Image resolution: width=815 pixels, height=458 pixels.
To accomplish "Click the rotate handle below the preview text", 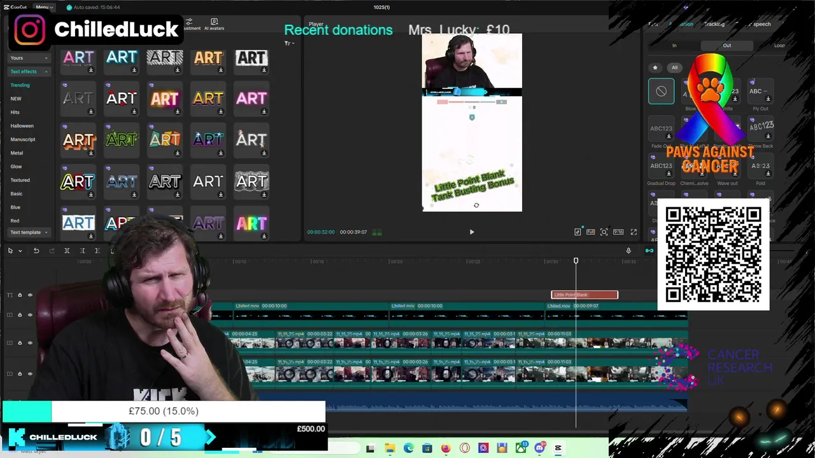I will pyautogui.click(x=476, y=205).
